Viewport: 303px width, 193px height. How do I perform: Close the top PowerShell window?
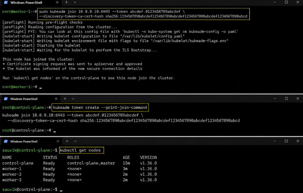tap(298, 2)
